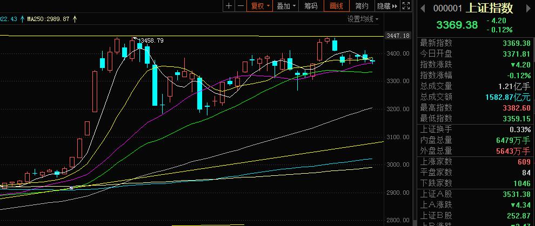Go to next index with right arrow
Image resolution: width=535 pixels, height=226 pixels.
tap(527, 8)
